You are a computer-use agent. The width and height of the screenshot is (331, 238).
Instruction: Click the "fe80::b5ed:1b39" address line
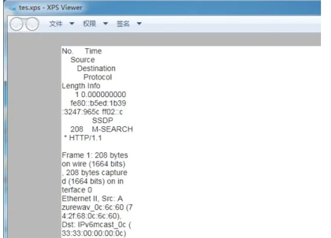click(x=99, y=103)
